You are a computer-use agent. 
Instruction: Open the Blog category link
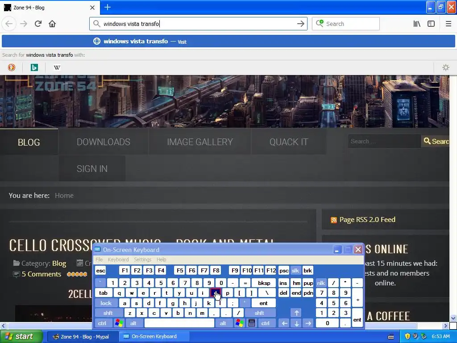coord(59,264)
